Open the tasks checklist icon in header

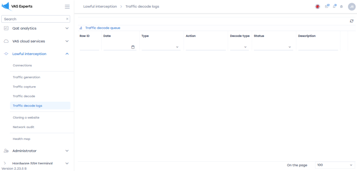[327, 6]
